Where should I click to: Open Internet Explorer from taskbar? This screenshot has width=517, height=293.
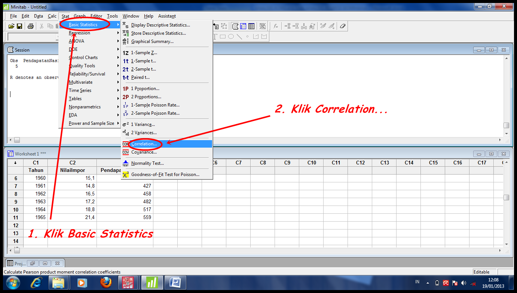point(36,283)
